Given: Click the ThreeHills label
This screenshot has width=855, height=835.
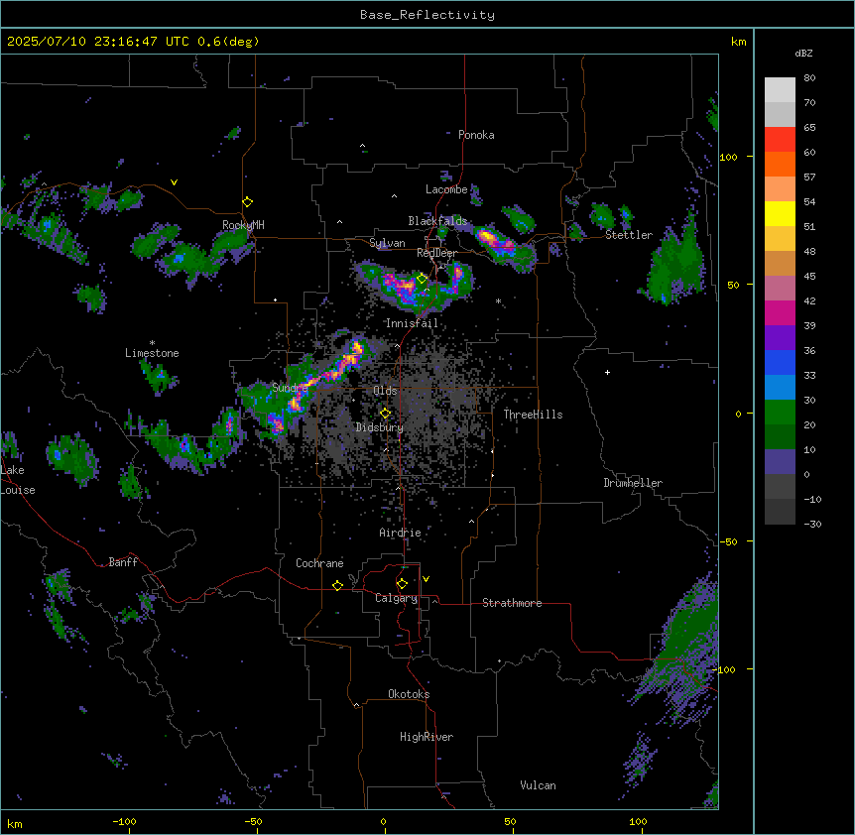Looking at the screenshot, I should click(533, 415).
